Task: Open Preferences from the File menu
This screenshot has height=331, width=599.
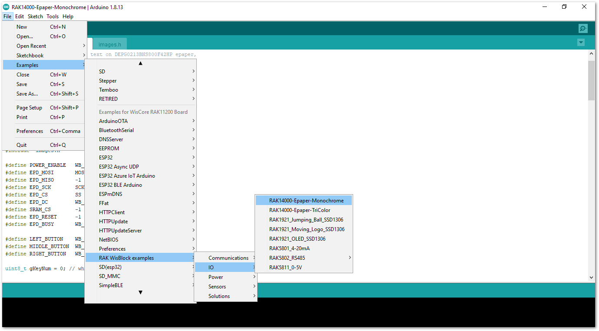Action: [44, 131]
